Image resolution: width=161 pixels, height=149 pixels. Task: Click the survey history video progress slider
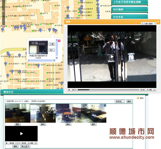(18, 143)
